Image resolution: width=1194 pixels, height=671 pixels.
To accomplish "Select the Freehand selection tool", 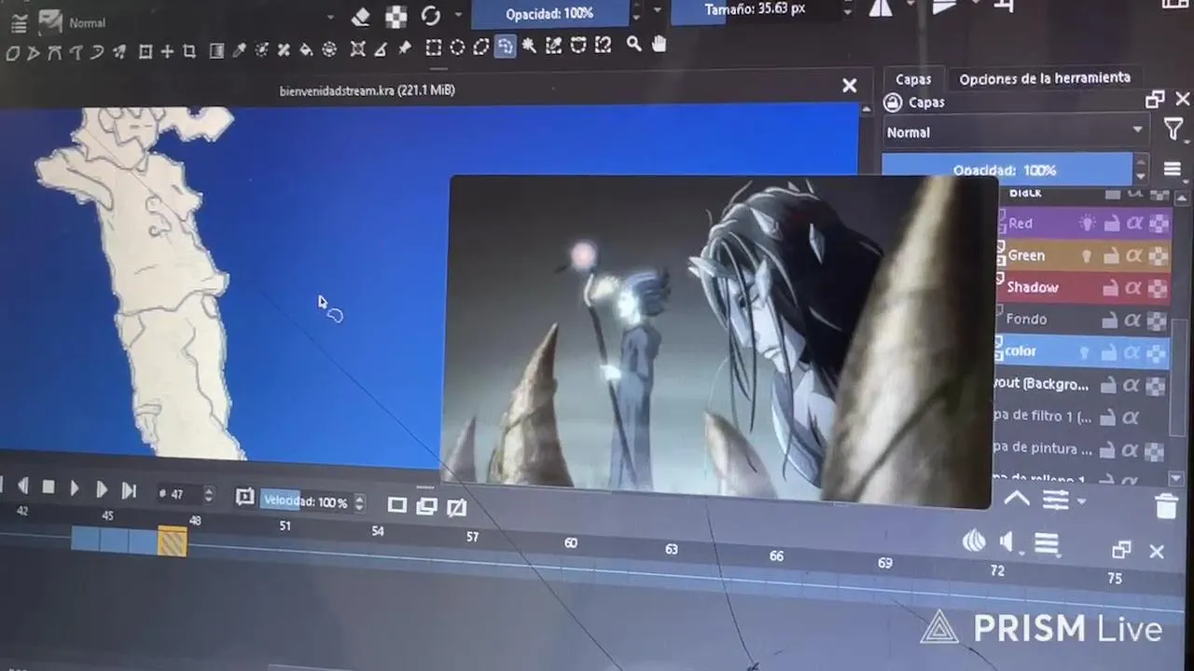I will [505, 47].
